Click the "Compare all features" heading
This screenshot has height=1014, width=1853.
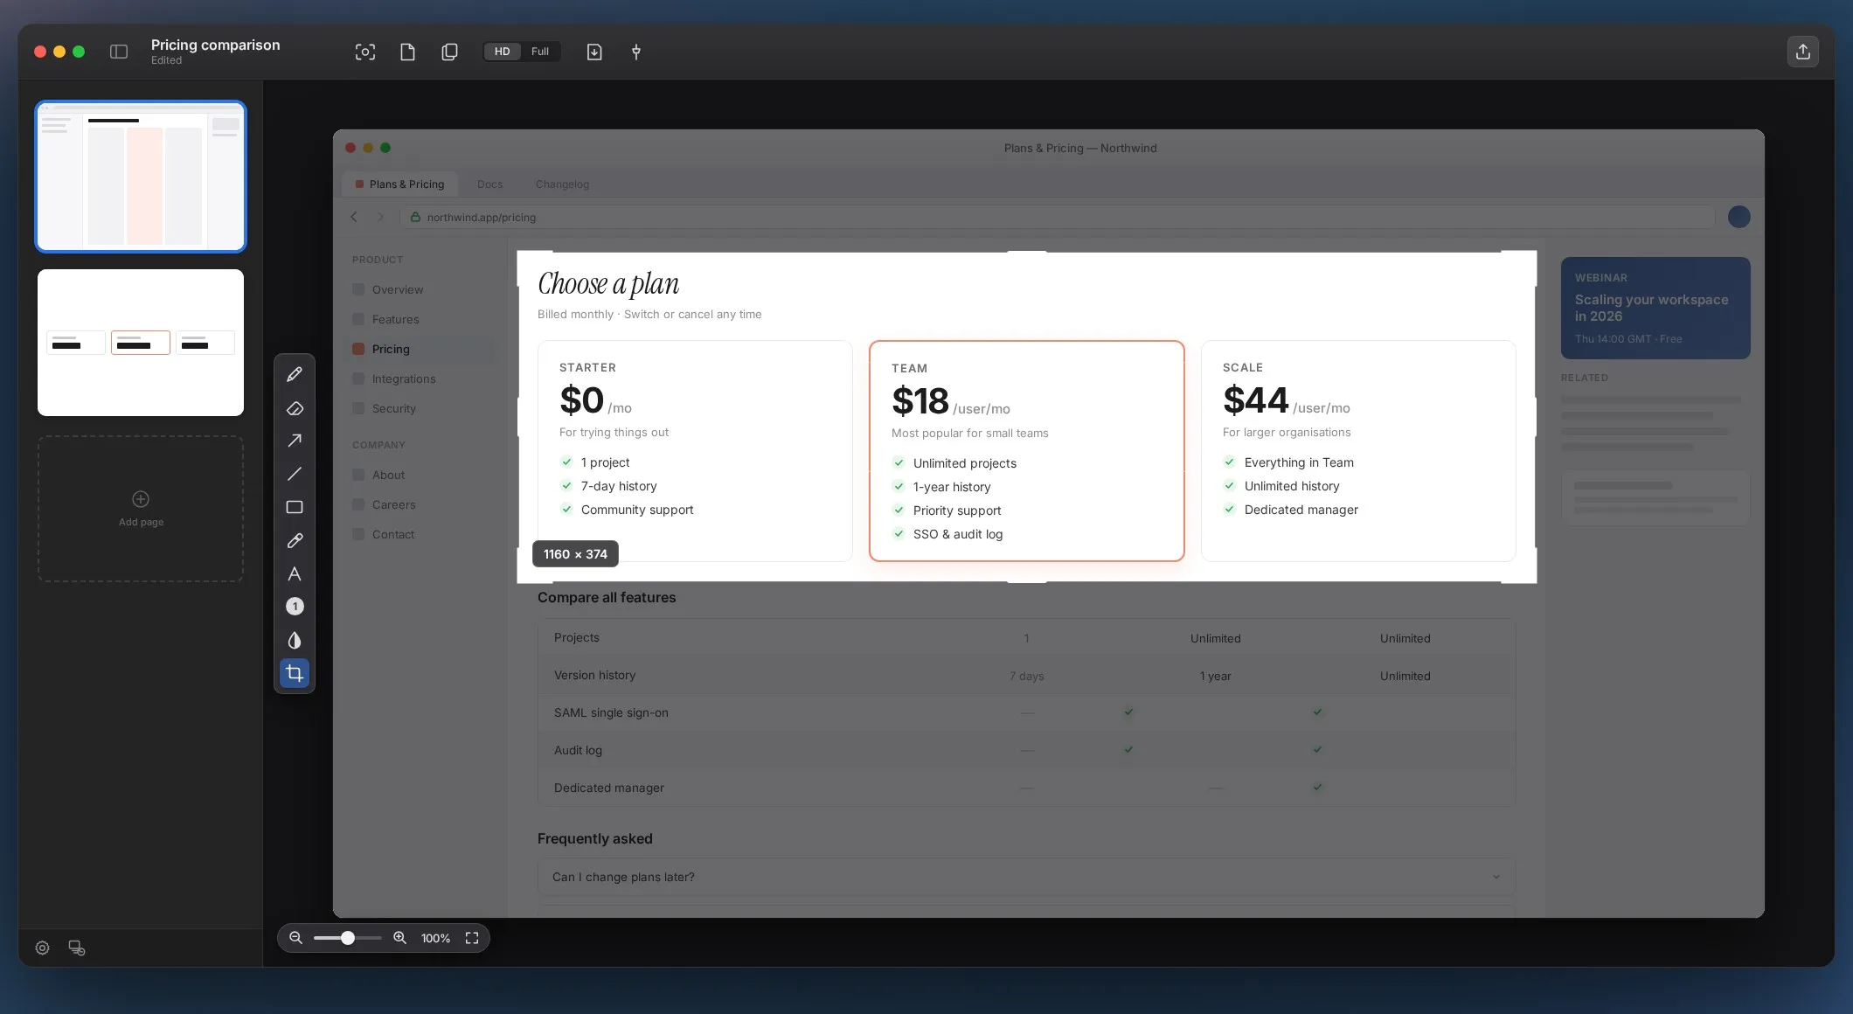(x=607, y=597)
